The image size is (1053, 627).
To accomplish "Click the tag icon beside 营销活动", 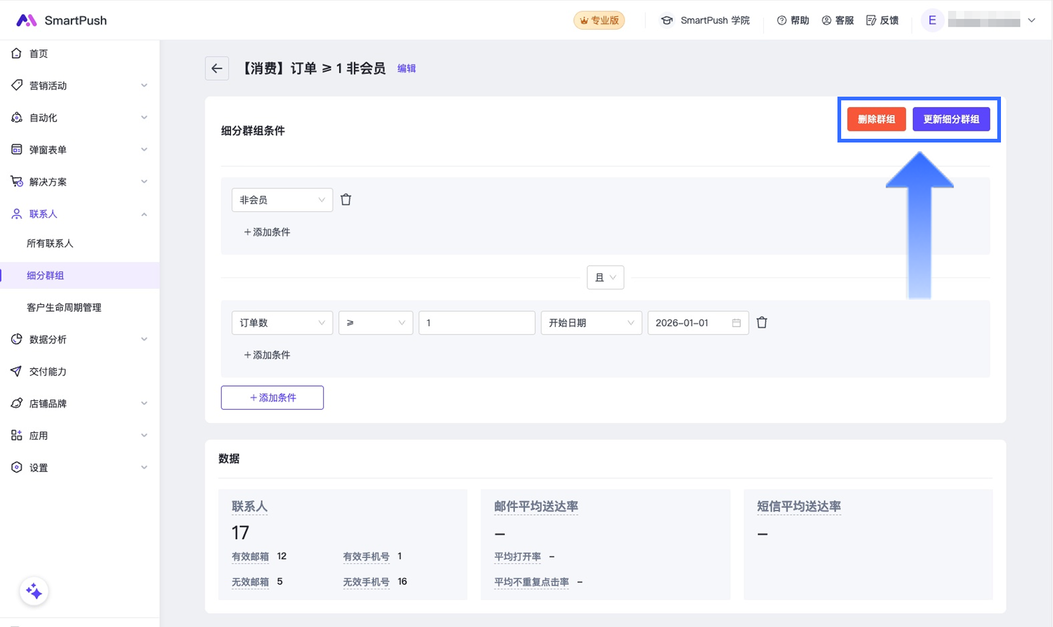I will coord(17,85).
